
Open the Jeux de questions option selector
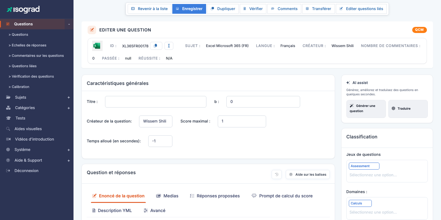pos(387,175)
